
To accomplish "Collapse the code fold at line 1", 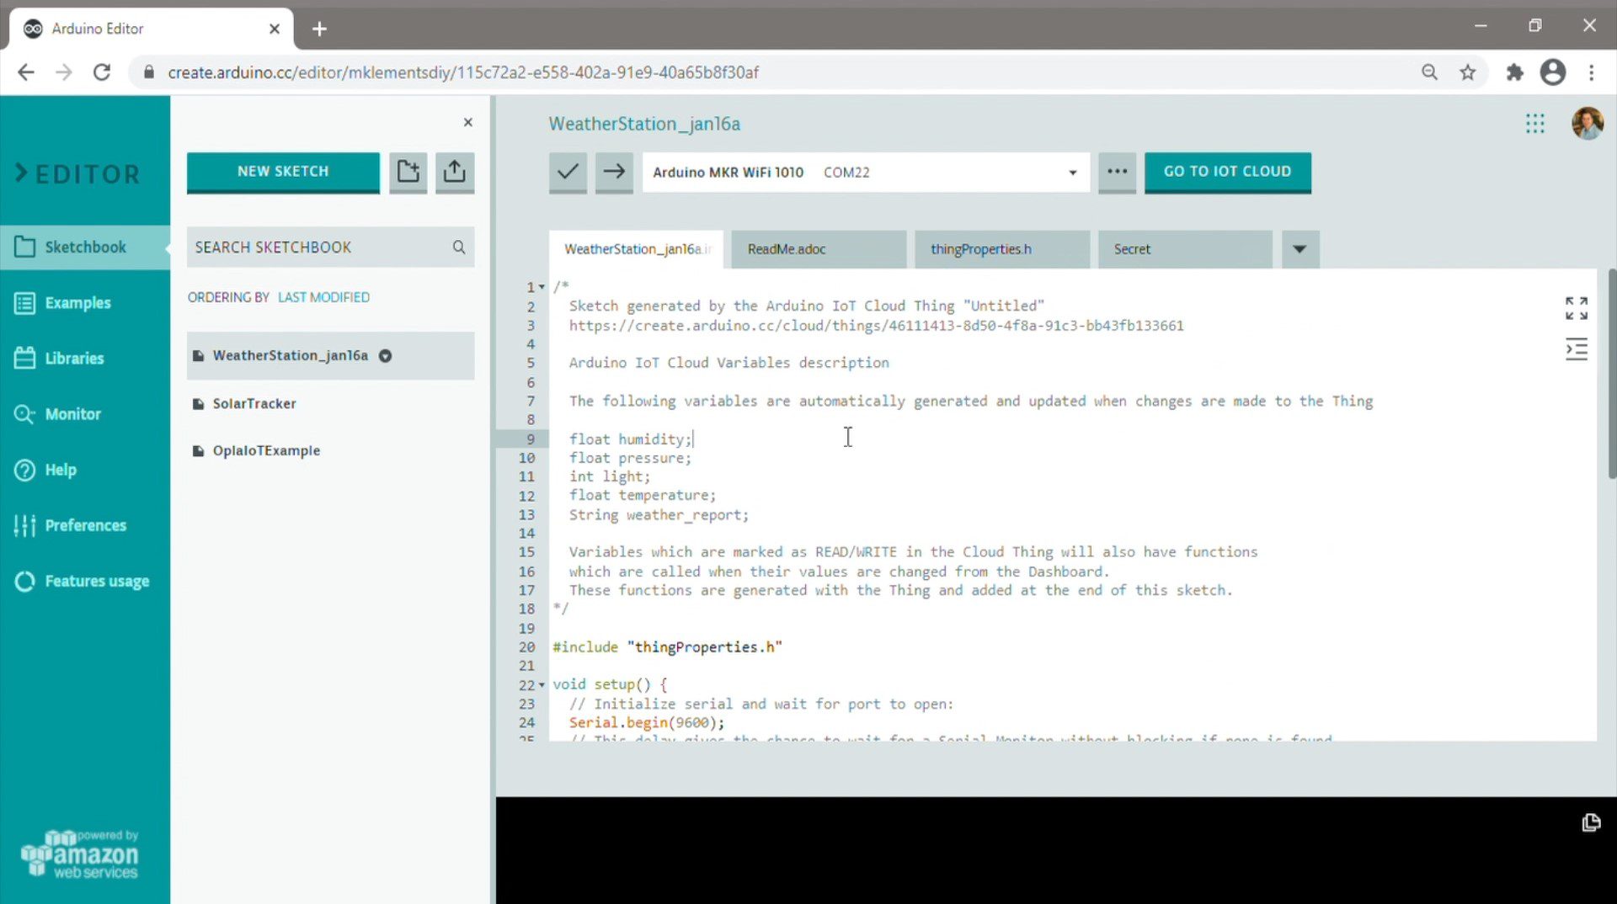I will (542, 287).
